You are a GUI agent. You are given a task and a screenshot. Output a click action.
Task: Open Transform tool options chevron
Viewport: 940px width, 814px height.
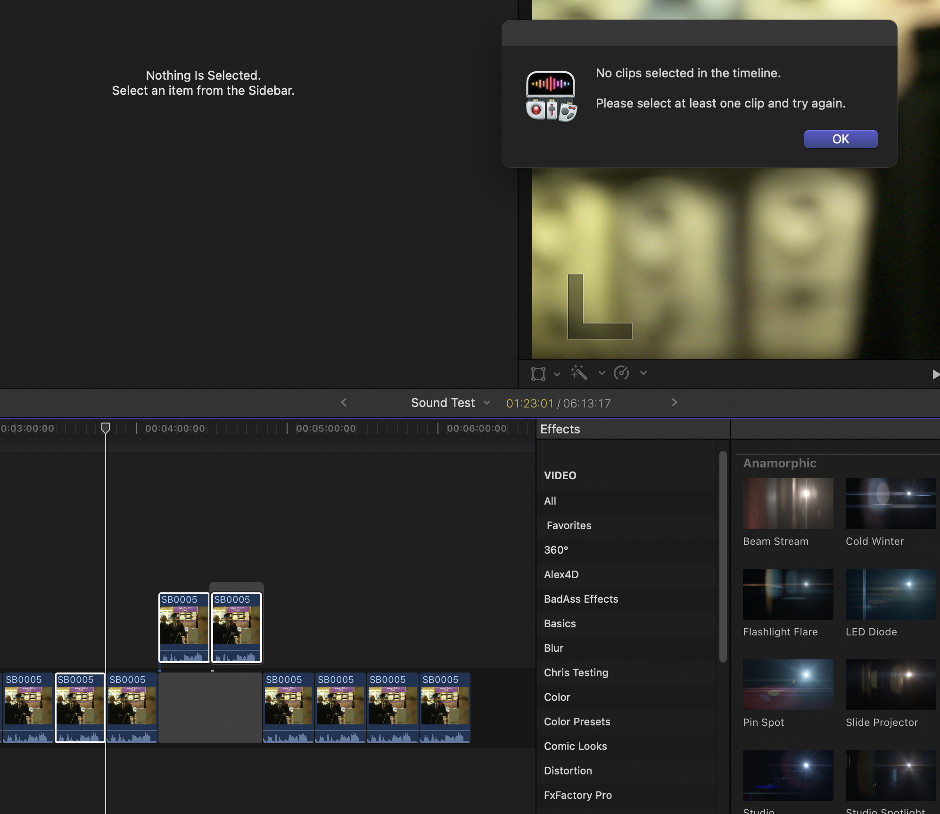(x=557, y=374)
